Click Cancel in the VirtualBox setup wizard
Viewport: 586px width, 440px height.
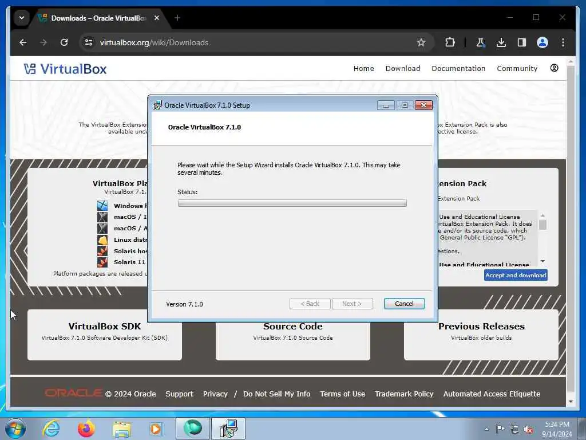click(405, 304)
